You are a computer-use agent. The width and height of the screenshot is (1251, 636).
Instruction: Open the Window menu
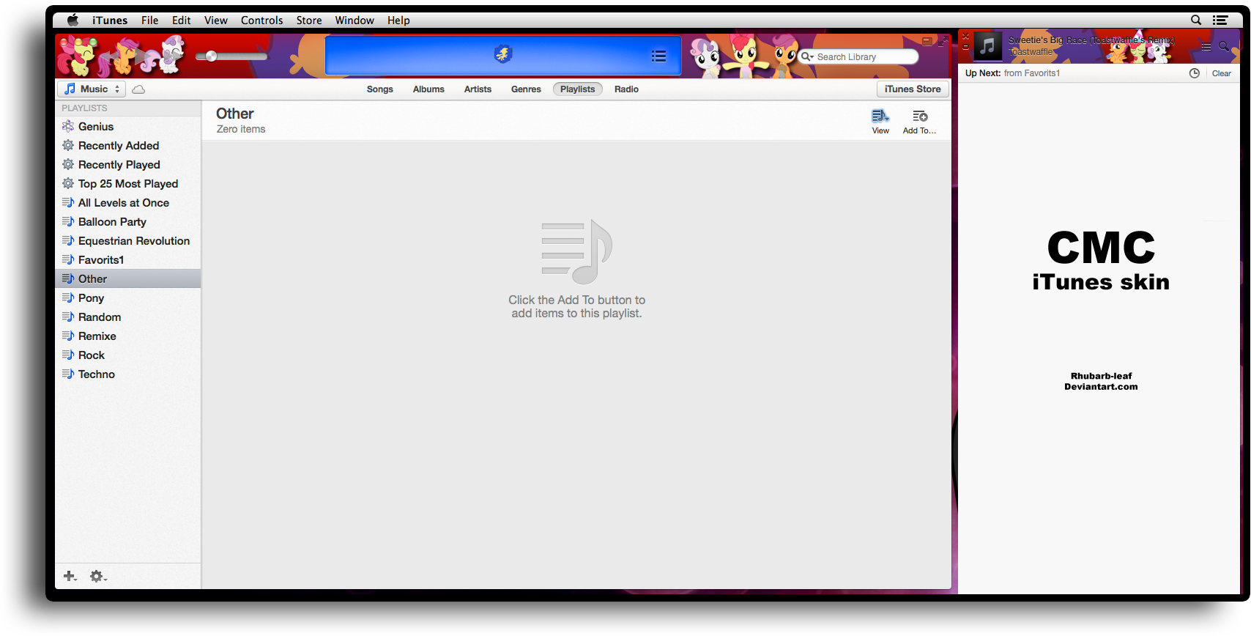pos(354,20)
